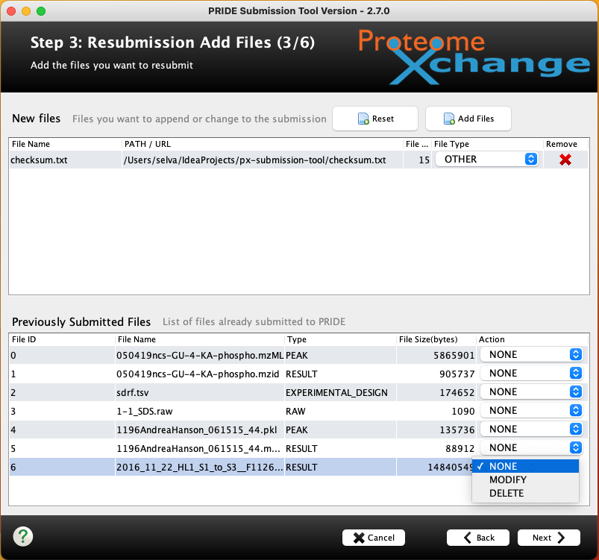The height and width of the screenshot is (560, 599).
Task: Click the File Name column header in New files
Action: coord(65,144)
